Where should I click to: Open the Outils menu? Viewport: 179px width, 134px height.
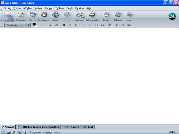tap(69, 8)
